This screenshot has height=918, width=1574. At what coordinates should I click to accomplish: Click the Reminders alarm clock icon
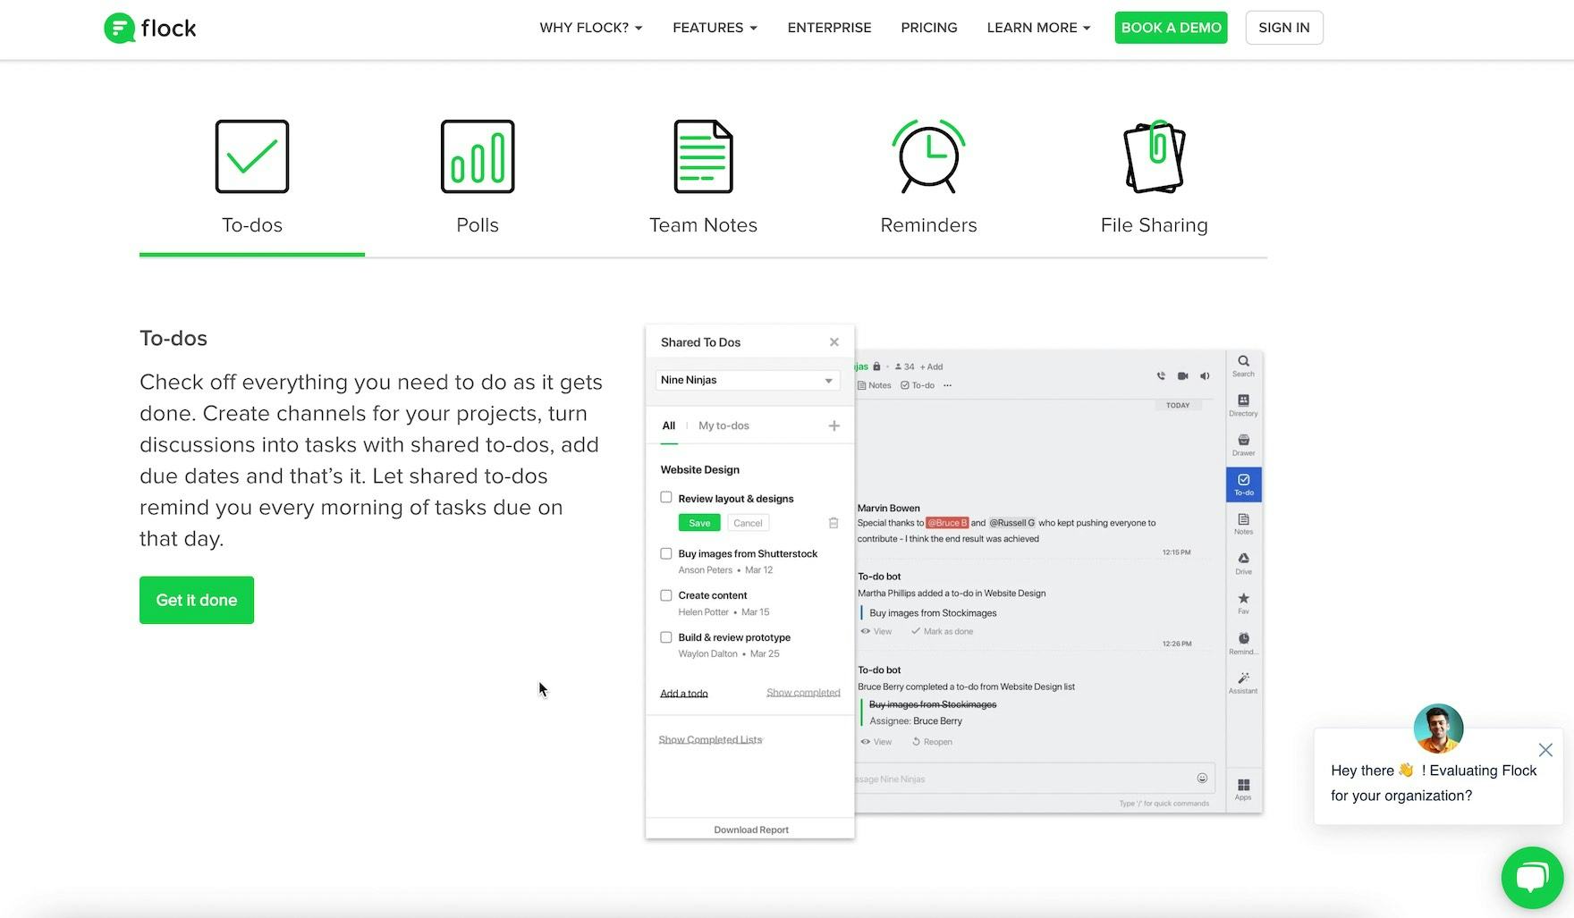pyautogui.click(x=928, y=156)
